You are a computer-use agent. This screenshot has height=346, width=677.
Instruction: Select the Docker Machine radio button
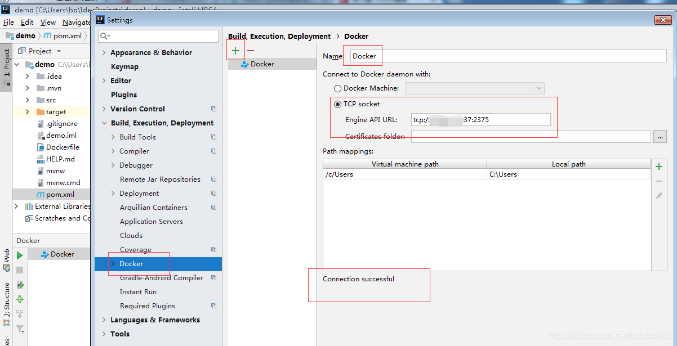(338, 88)
